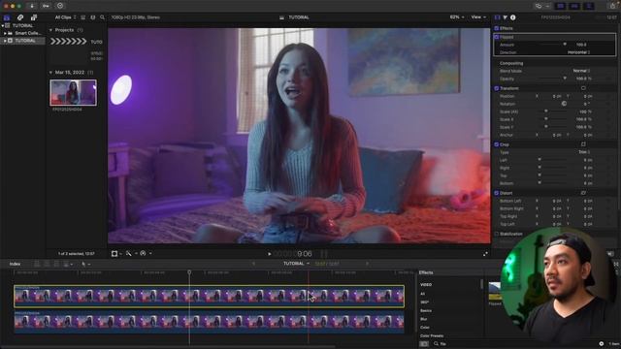This screenshot has height=349, width=621.
Task: Open the Photos and Audio sidebar icon
Action: pyautogui.click(x=20, y=17)
